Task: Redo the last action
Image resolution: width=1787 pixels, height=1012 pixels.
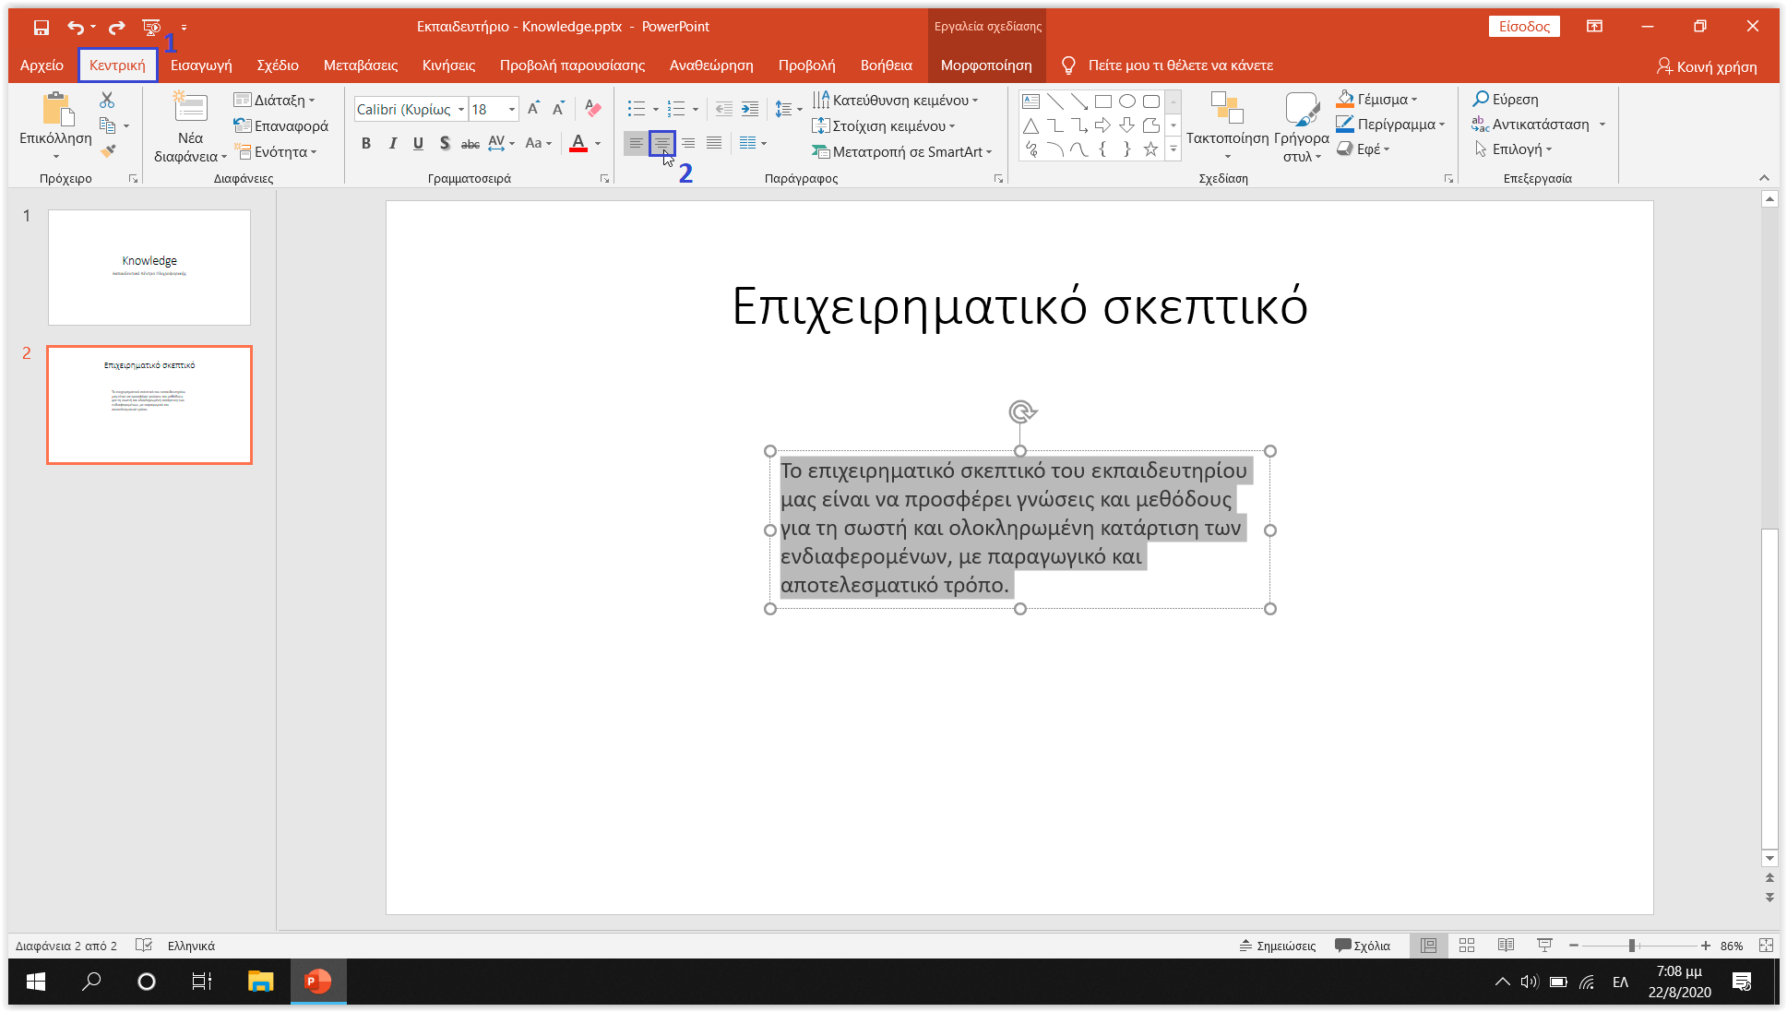Action: (x=116, y=28)
